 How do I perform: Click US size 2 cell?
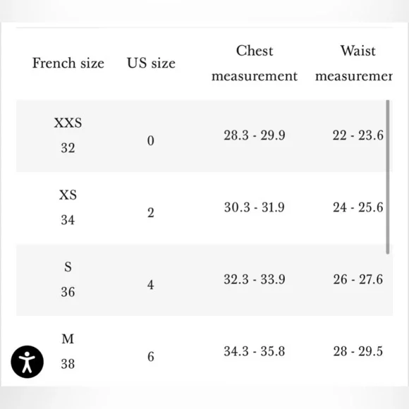coord(151,212)
